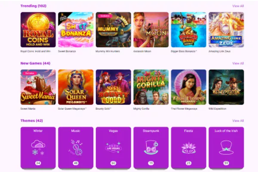The width and height of the screenshot is (258, 172).
Task: Select the Fiesta mask icon
Action: pyautogui.click(x=188, y=147)
